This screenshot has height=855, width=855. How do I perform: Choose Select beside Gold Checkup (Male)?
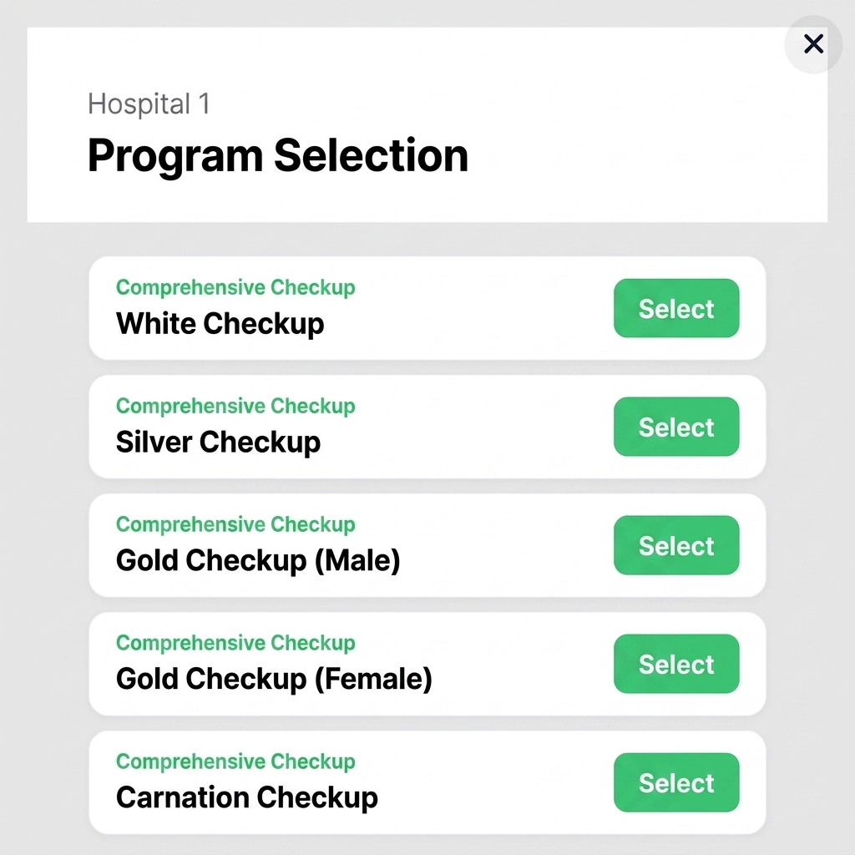click(x=676, y=545)
